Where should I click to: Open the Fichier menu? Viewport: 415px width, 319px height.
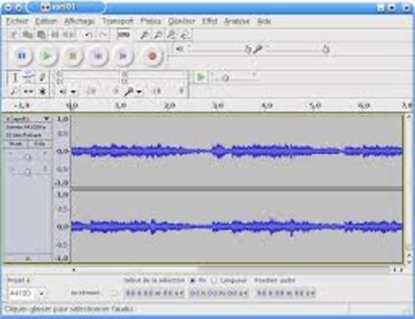[x=17, y=21]
